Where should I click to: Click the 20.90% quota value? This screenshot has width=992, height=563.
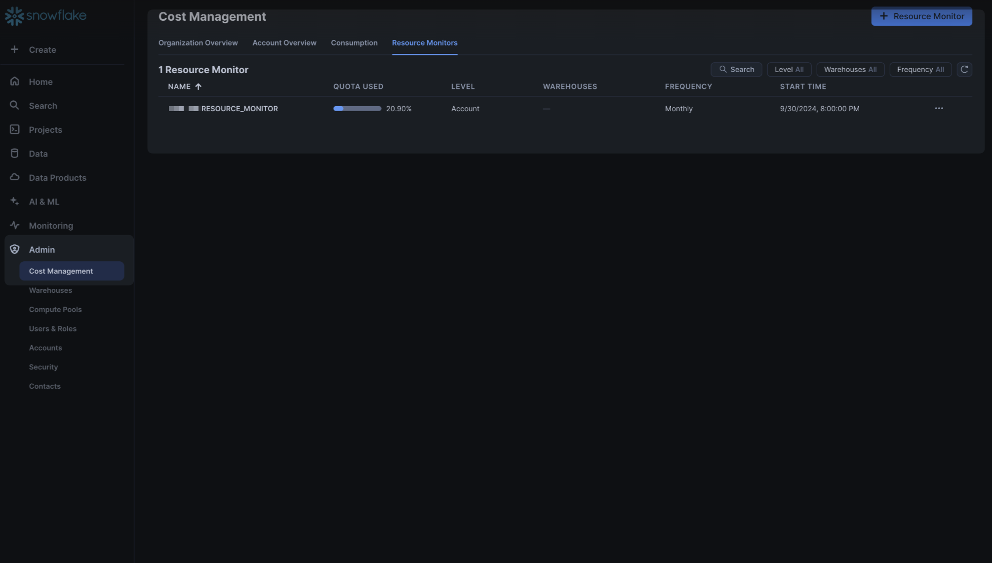[398, 109]
